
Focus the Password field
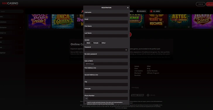click(x=106, y=50)
